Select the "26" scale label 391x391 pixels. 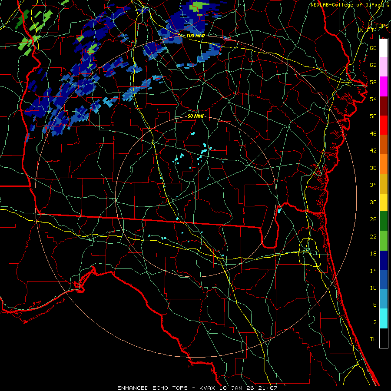(373, 219)
